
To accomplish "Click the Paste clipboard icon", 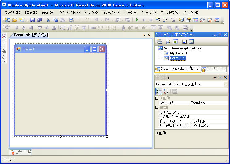I will (x=63, y=20).
